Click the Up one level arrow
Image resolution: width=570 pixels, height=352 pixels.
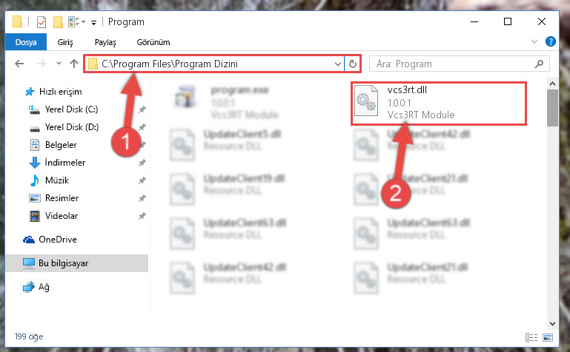(x=74, y=64)
